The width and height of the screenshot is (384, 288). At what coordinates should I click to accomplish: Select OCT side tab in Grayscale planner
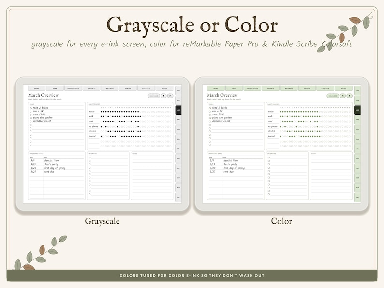(x=178, y=178)
